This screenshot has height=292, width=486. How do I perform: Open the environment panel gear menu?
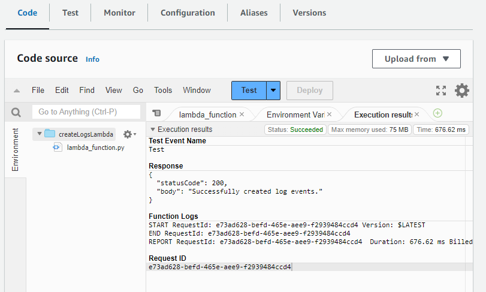(129, 134)
